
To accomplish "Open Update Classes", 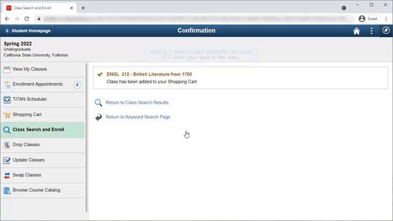I will click(x=43, y=160).
